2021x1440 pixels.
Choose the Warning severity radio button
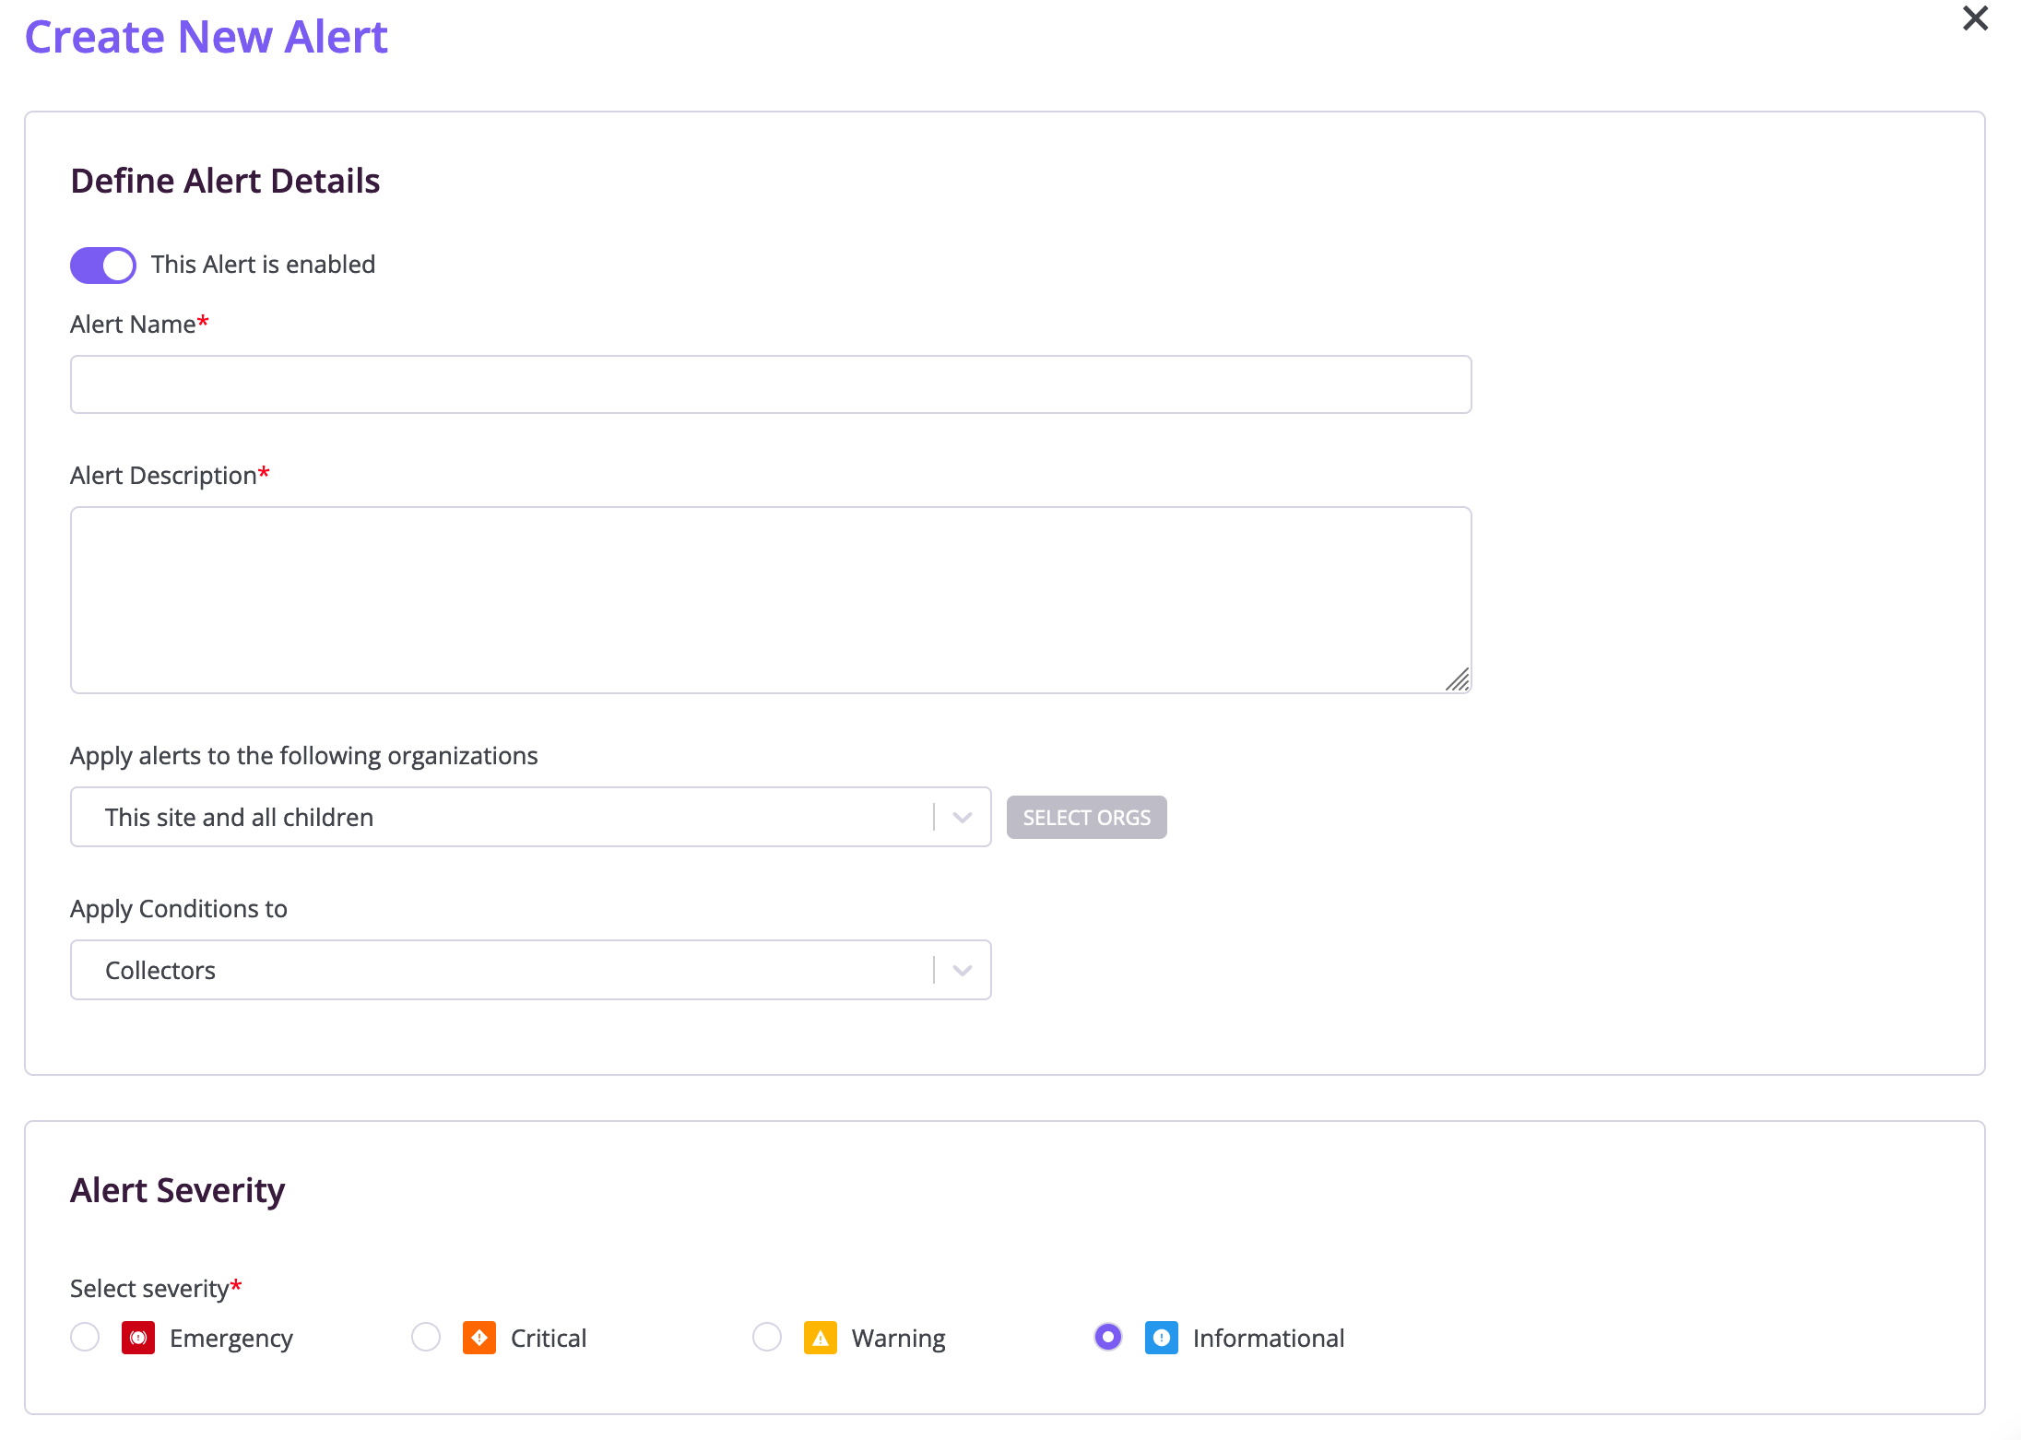click(x=767, y=1337)
